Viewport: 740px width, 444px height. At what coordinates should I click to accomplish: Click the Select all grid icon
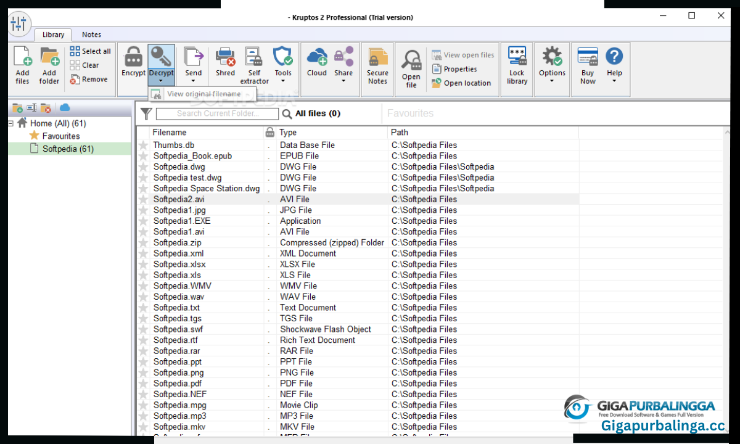pos(75,51)
